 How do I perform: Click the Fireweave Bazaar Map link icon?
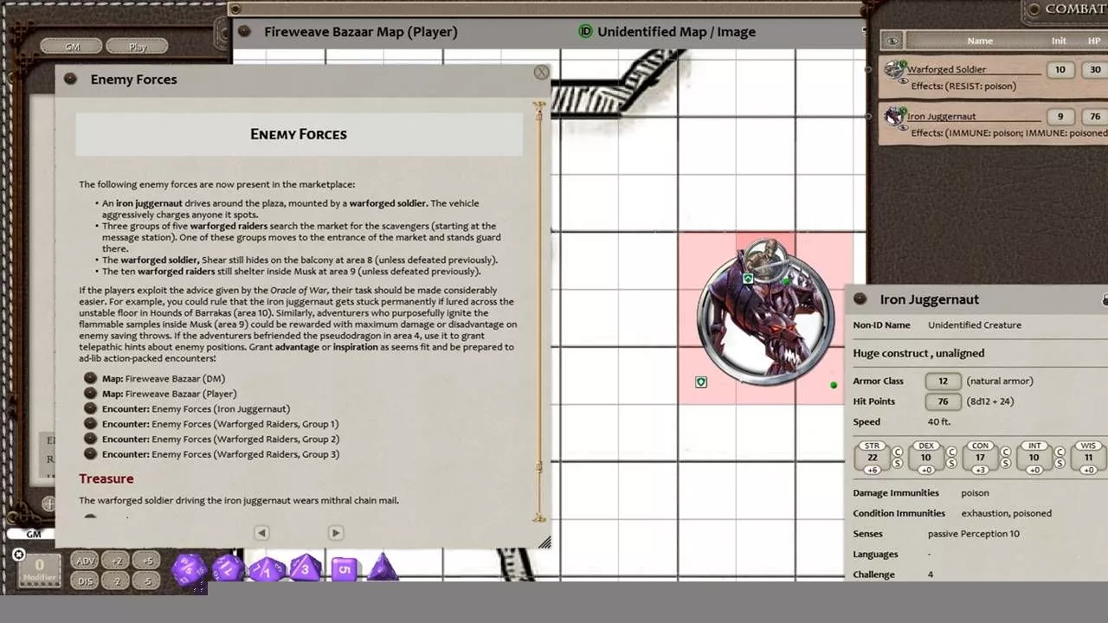point(244,31)
